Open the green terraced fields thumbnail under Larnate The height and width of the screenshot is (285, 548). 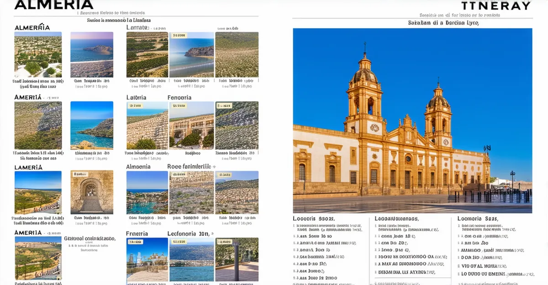[x=147, y=54]
